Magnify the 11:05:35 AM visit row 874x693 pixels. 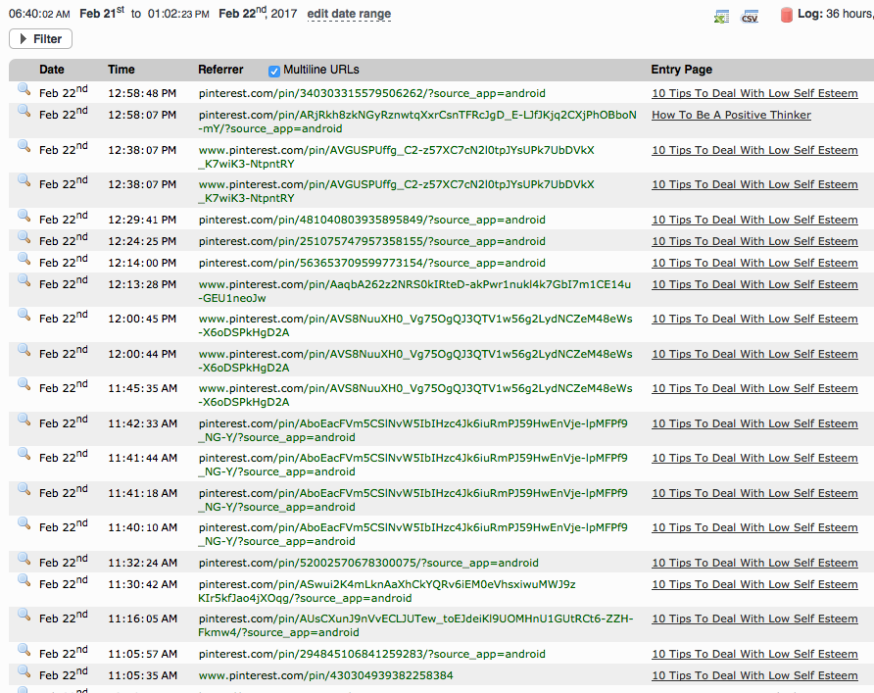point(24,671)
